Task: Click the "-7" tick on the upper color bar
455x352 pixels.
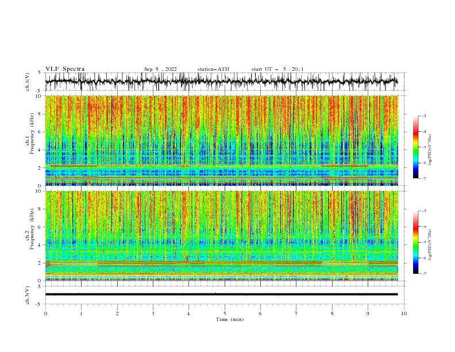Action: (x=424, y=178)
